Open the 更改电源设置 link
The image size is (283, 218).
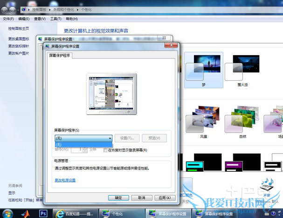pos(65,180)
